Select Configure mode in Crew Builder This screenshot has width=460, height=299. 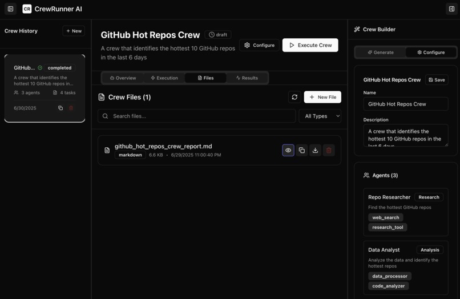(431, 52)
